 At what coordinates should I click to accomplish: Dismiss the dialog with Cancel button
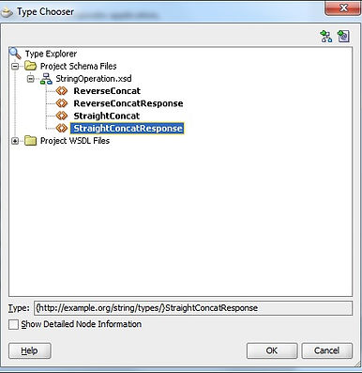coord(326,350)
